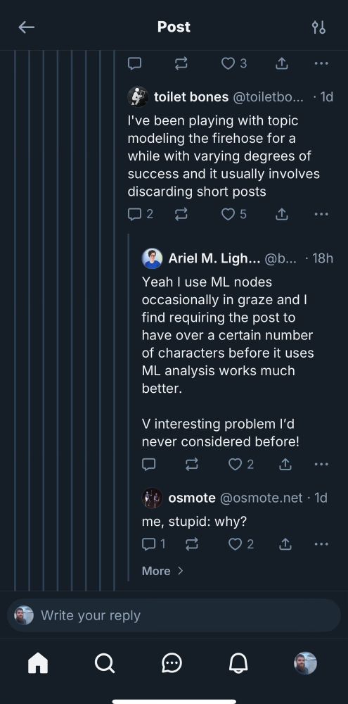Viewport: 348px width, 704px height.
Task: Open Notifications bell tab
Action: pos(238,662)
